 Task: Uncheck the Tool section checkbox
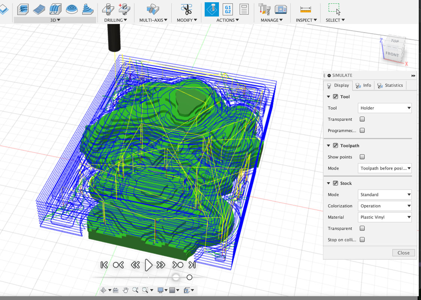[x=335, y=96]
